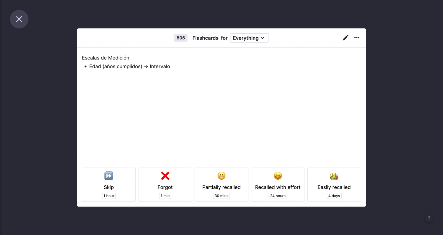Image resolution: width=443 pixels, height=235 pixels.
Task: Open the help question mark button
Action: tap(429, 218)
